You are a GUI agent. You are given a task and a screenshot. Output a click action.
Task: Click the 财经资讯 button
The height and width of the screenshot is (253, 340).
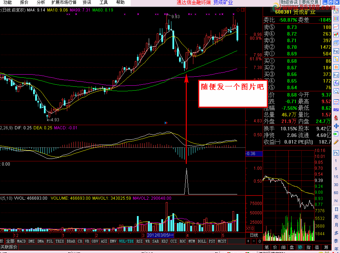click(289, 2)
